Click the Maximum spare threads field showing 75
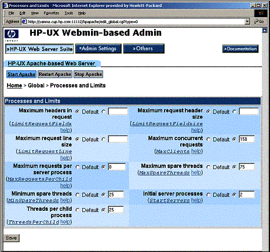 point(247,167)
